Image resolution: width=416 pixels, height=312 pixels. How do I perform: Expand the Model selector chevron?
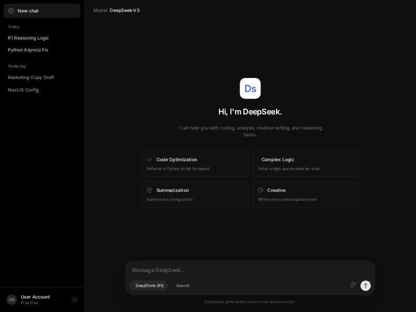(144, 10)
